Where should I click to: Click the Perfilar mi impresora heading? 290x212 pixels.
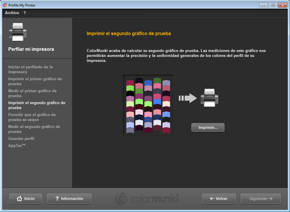[31, 49]
